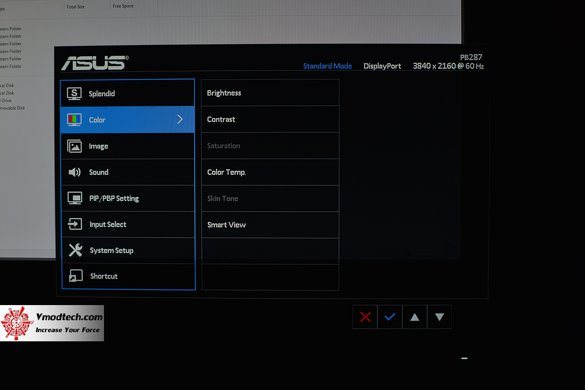Click the PB287 model name
The width and height of the screenshot is (585, 390).
pyautogui.click(x=471, y=57)
